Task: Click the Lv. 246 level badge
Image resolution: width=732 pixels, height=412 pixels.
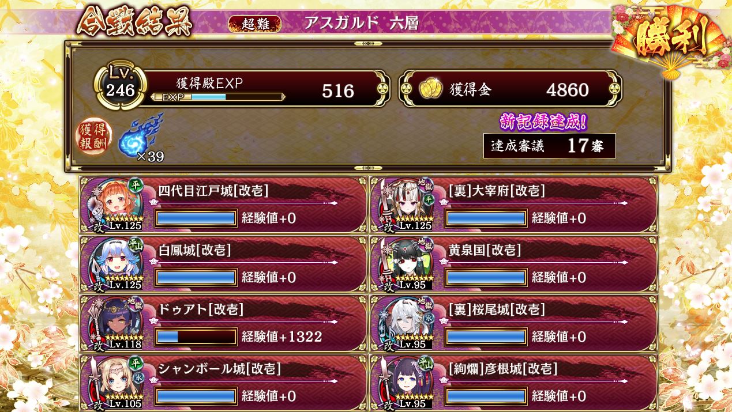Action: (121, 84)
